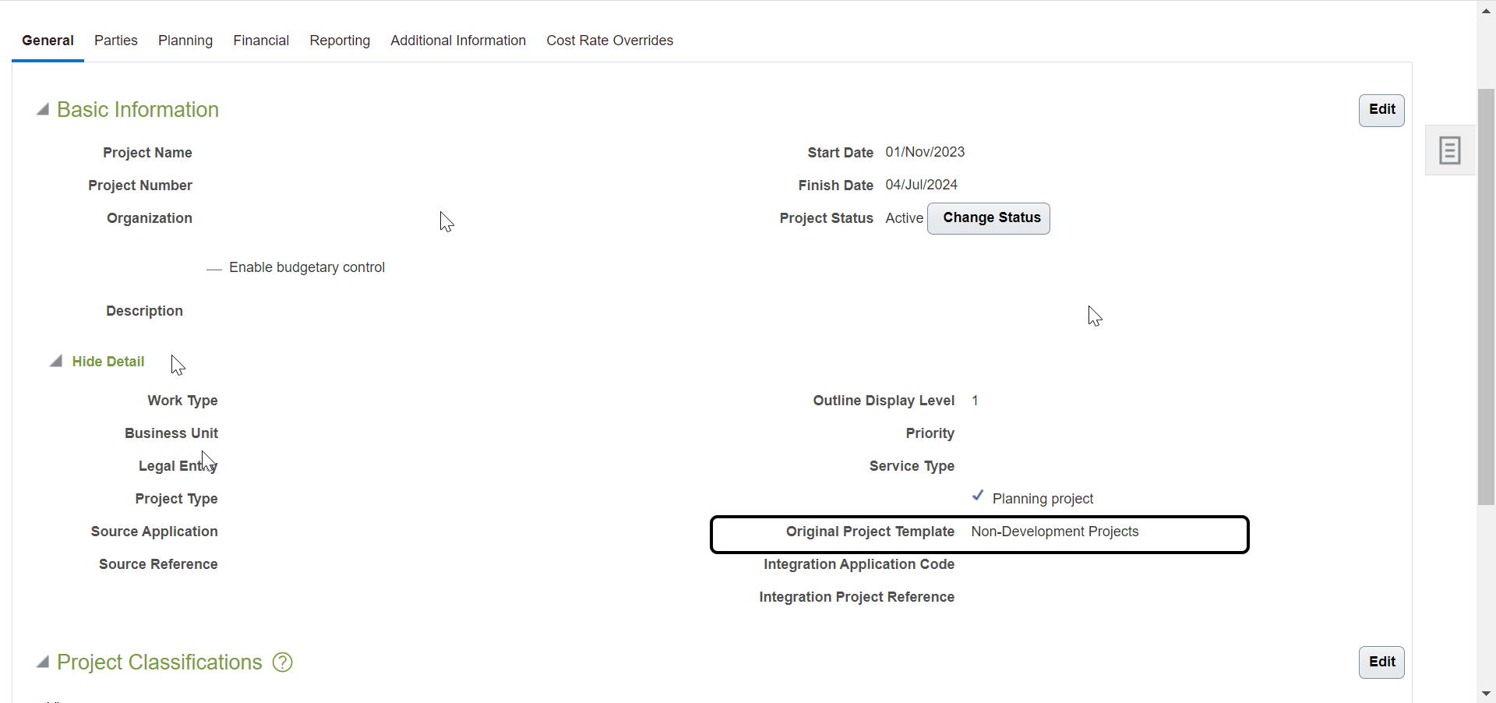Switch to the Reporting tab
This screenshot has width=1496, height=703.
340,40
